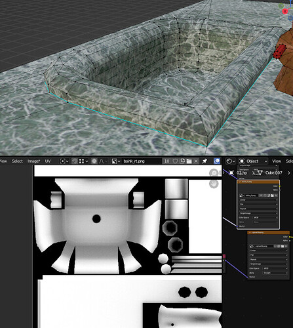Open the Object shader type dropdown

pyautogui.click(x=253, y=161)
